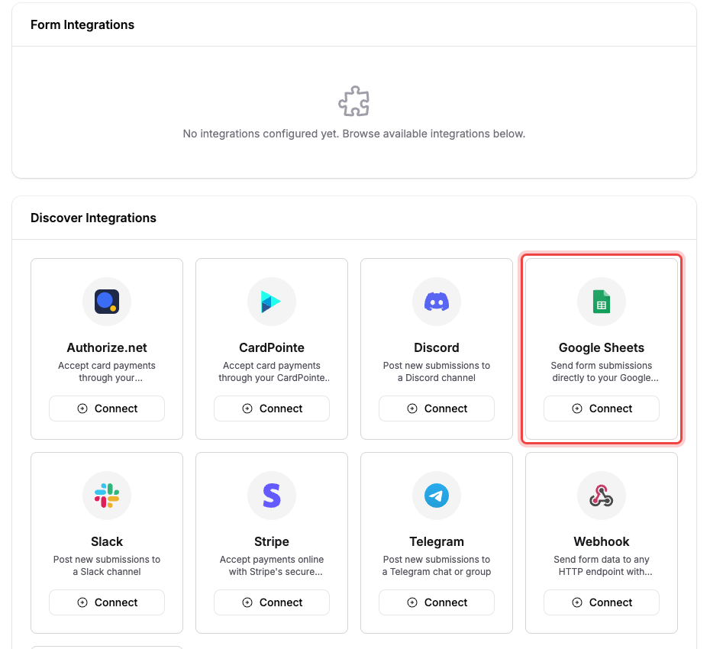The width and height of the screenshot is (710, 649).
Task: Connect the CardPointe integration
Action: click(272, 408)
